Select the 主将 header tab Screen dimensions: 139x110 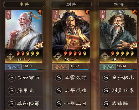pos(24,4)
